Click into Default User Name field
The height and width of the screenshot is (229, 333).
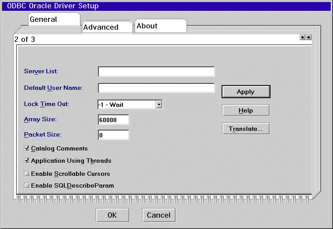[x=156, y=88]
